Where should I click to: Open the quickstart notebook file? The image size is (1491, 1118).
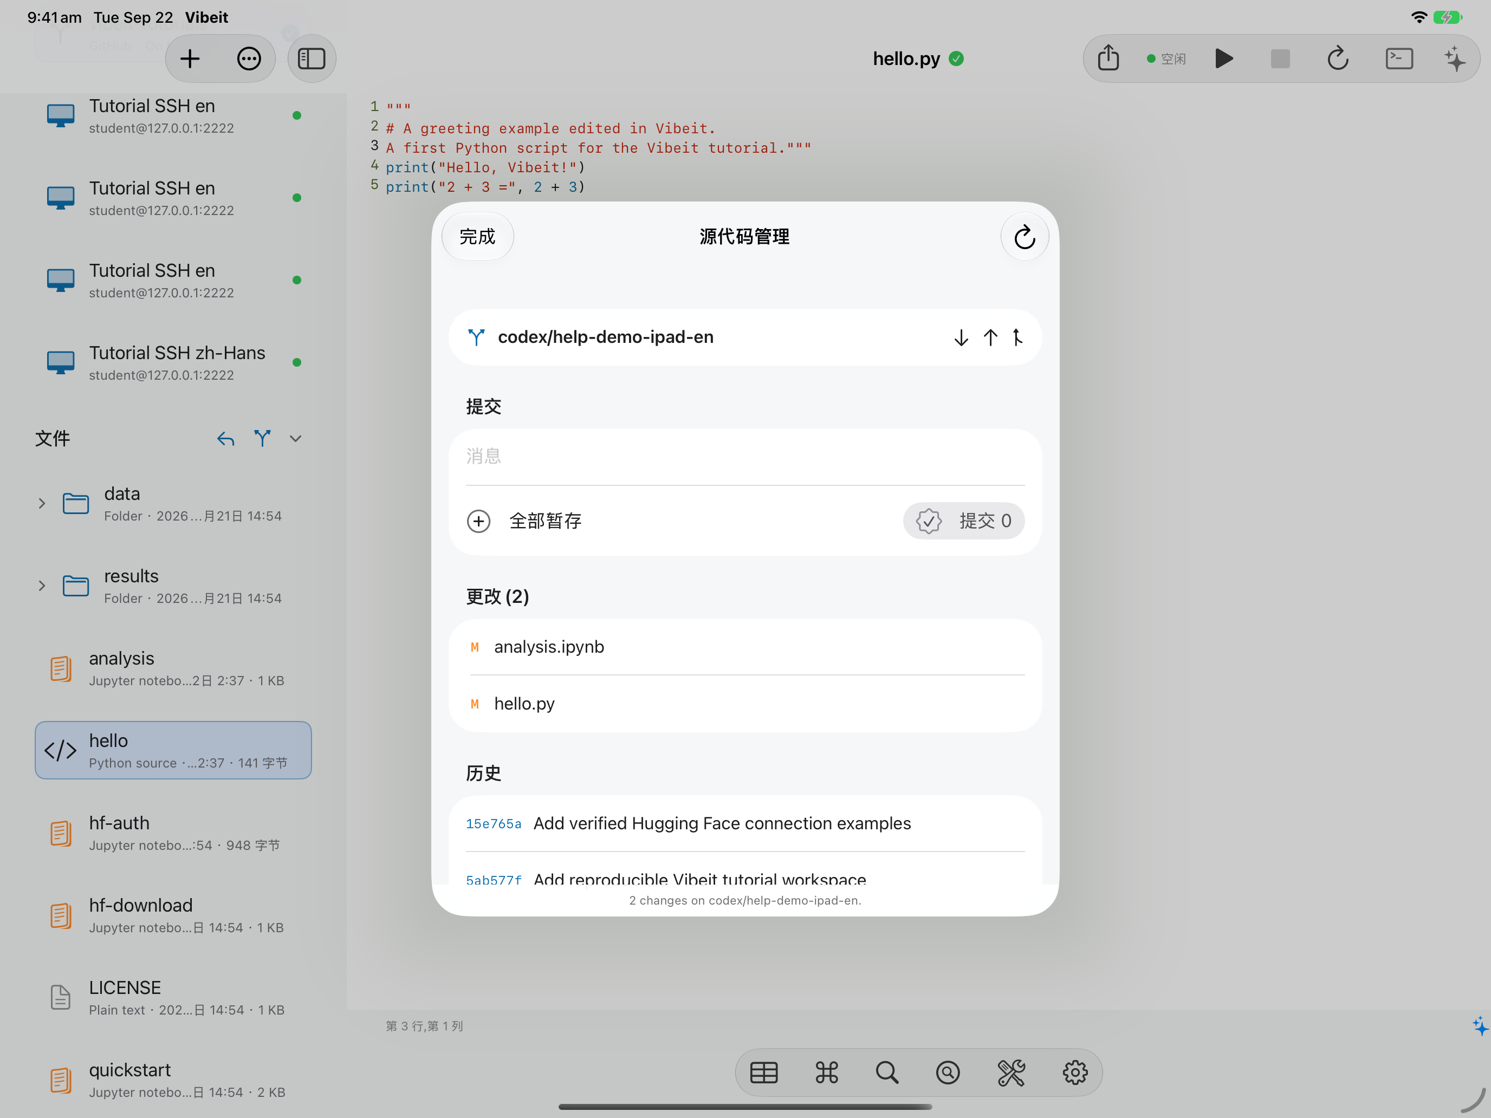(x=173, y=1079)
